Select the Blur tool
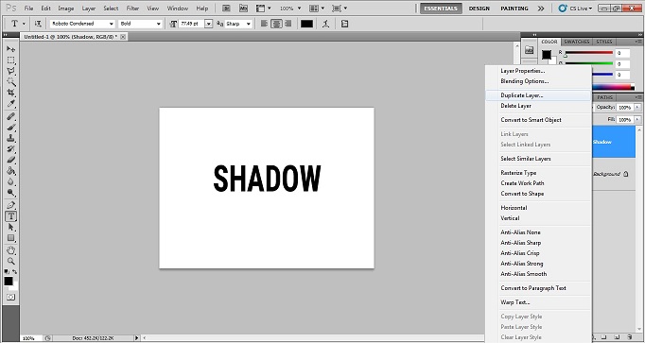Screen dimensions: 645x343 (10, 181)
